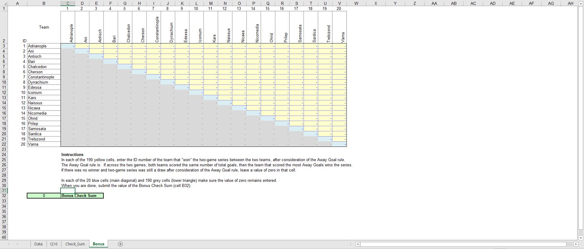The image size is (584, 249).
Task: Click the tab bar resize handle dots
Action: [x=351, y=244]
